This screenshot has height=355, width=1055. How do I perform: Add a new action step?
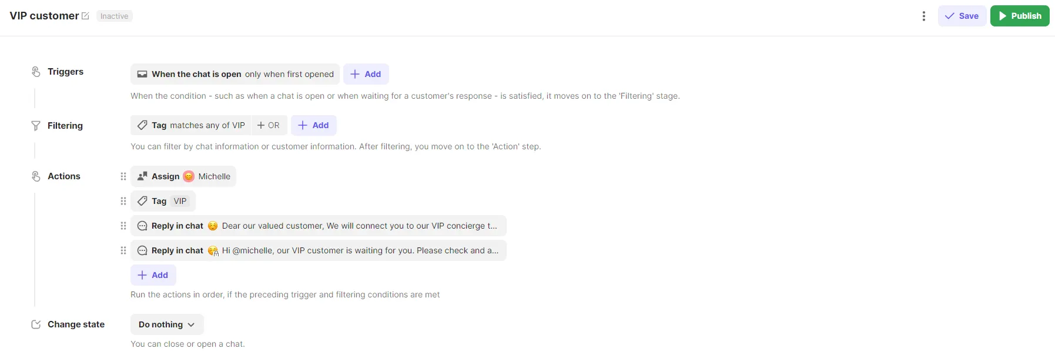[x=153, y=275]
